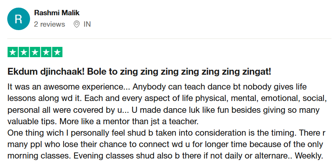Click the location pin icon
The width and height of the screenshot is (336, 165).
(x=76, y=24)
